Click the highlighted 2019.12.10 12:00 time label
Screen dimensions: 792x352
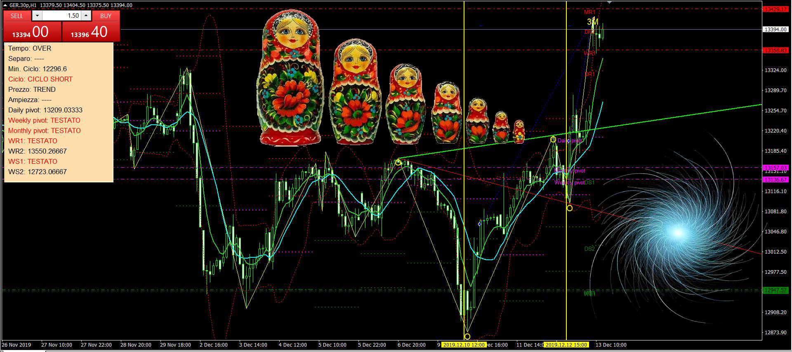[x=464, y=345]
